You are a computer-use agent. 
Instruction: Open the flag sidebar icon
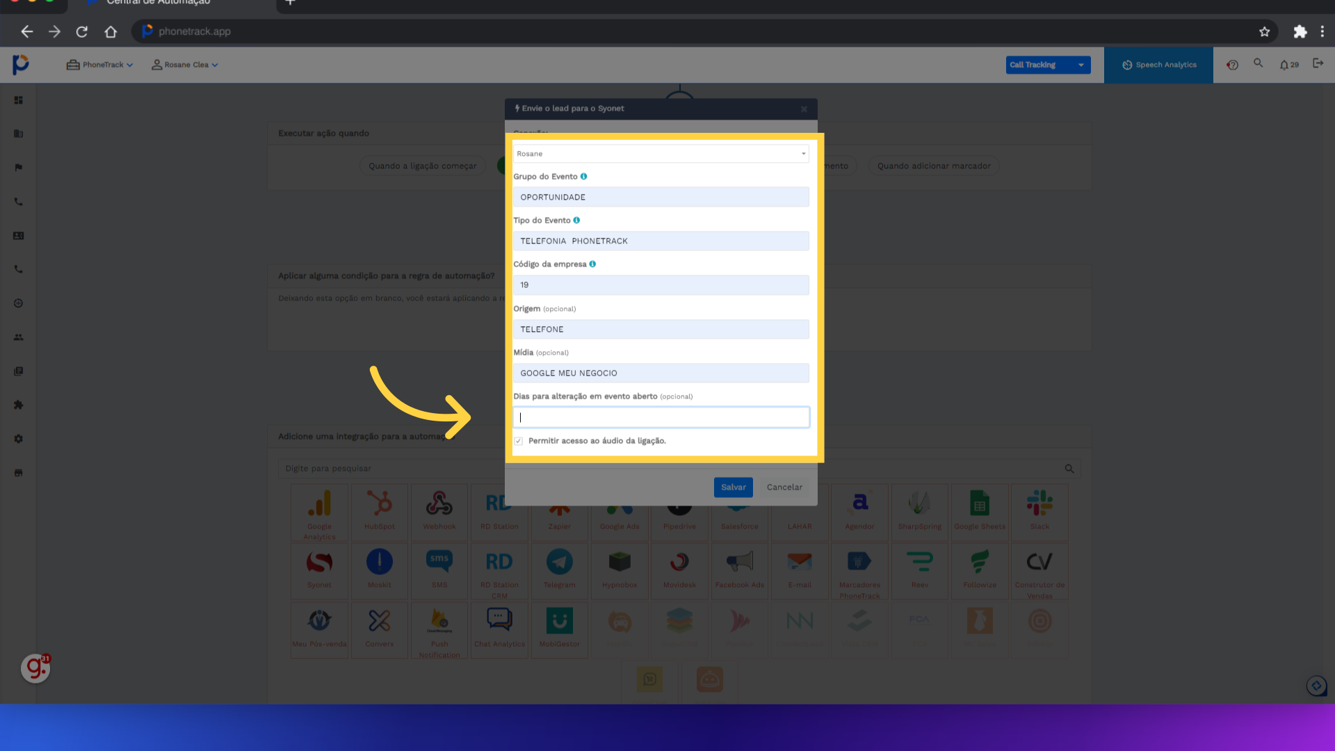pos(19,168)
